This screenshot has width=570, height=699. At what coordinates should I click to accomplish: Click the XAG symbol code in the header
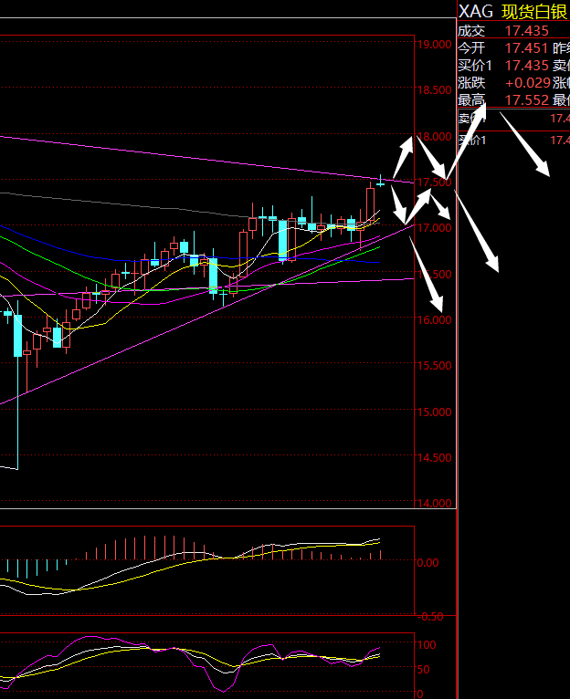click(476, 11)
